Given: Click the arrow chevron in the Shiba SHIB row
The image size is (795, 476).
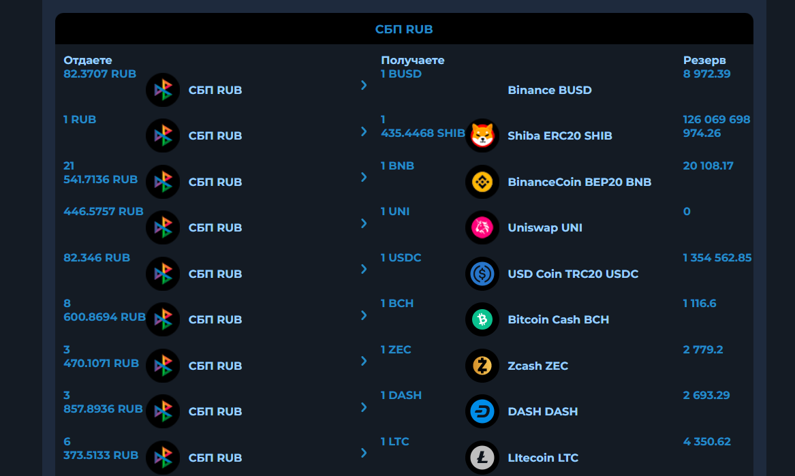Looking at the screenshot, I should 364,131.
